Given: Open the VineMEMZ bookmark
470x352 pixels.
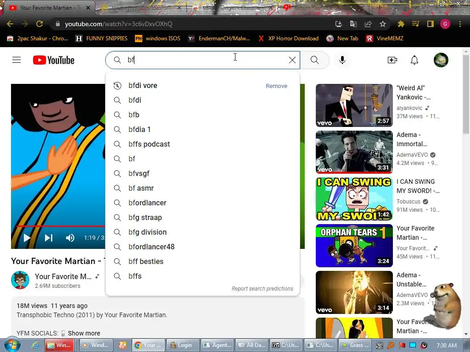Looking at the screenshot, I should tap(385, 38).
